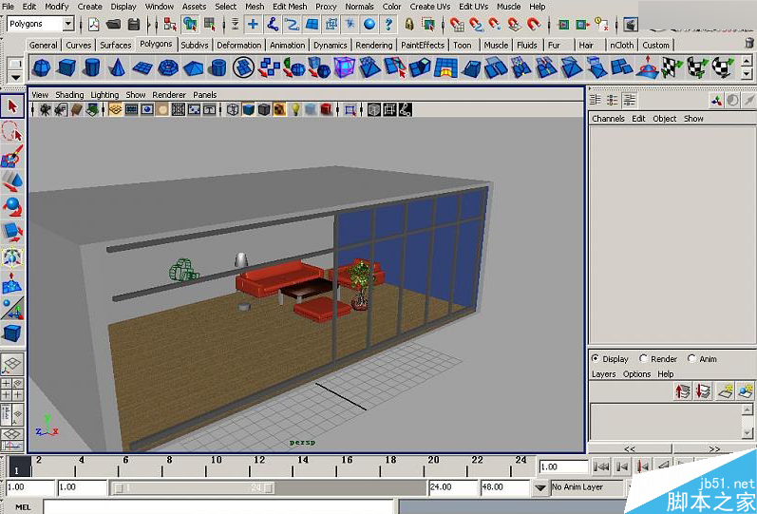Open the Channels menu in Channel Box
The width and height of the screenshot is (757, 514).
(x=608, y=119)
